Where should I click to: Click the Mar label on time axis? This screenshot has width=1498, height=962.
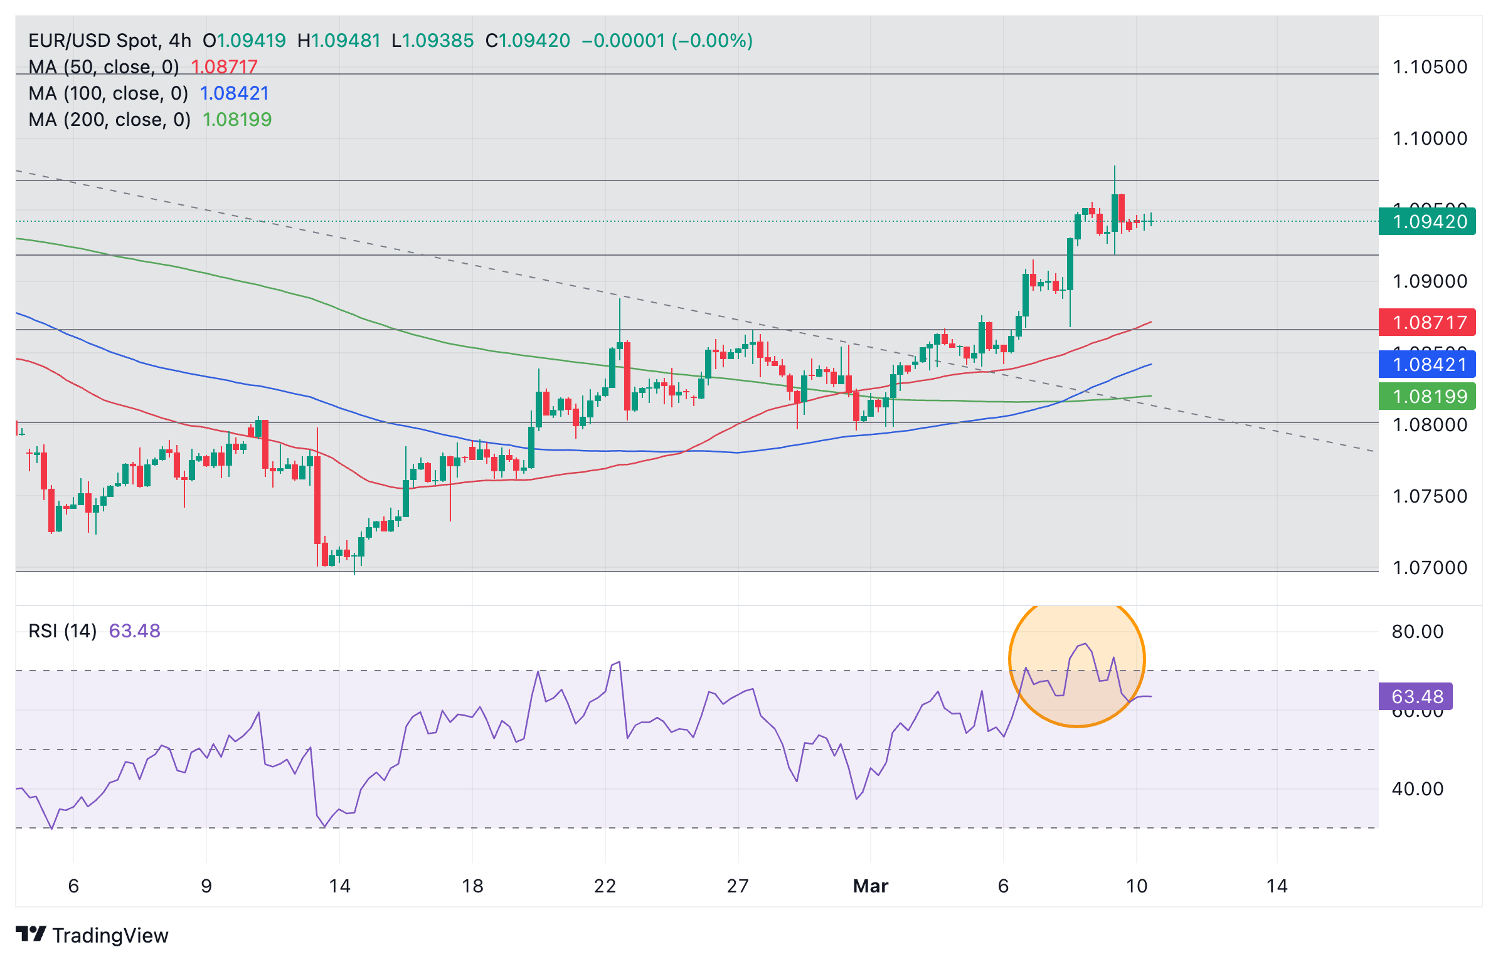click(x=870, y=886)
